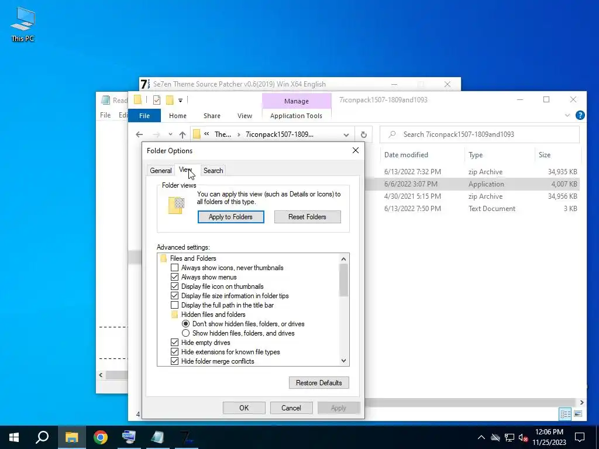Click the Restore Defaults button
This screenshot has height=449, width=599.
319,382
